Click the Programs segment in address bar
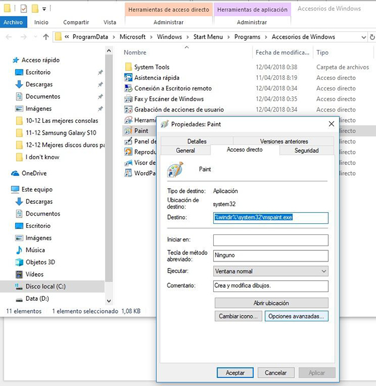376x386 pixels. (x=247, y=37)
